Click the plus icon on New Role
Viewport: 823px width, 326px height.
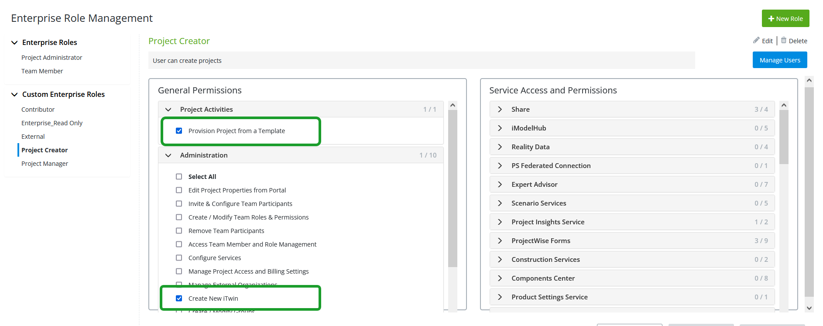tap(771, 19)
